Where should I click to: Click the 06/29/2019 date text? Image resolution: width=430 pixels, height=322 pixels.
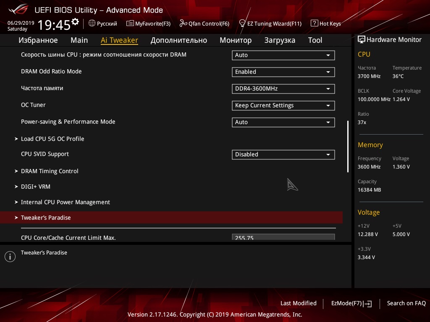click(x=21, y=23)
